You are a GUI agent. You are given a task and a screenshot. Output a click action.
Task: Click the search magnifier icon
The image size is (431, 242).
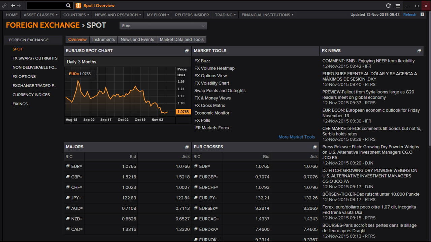68,6
